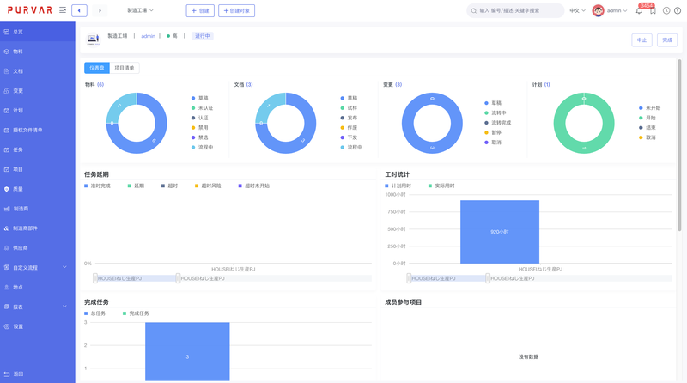This screenshot has height=383, width=687.
Task: Toggle 未开始 legend in the 计划 chart
Action: pos(650,108)
